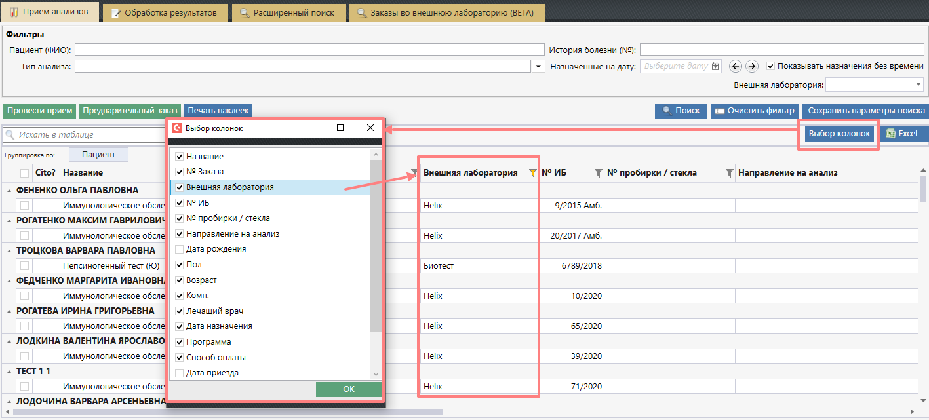Collapse the ФЕНЕНКО ОЛЬГА ПАВЛОВНА group
This screenshot has height=420, width=929.
[9, 191]
